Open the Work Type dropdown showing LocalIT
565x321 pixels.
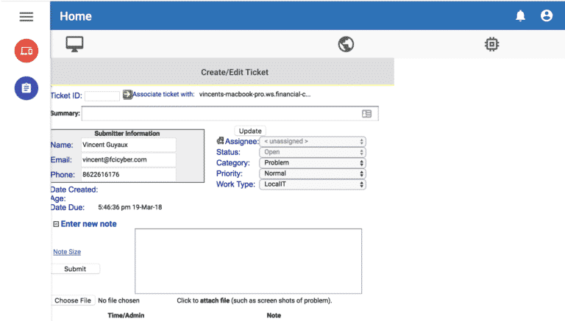313,184
